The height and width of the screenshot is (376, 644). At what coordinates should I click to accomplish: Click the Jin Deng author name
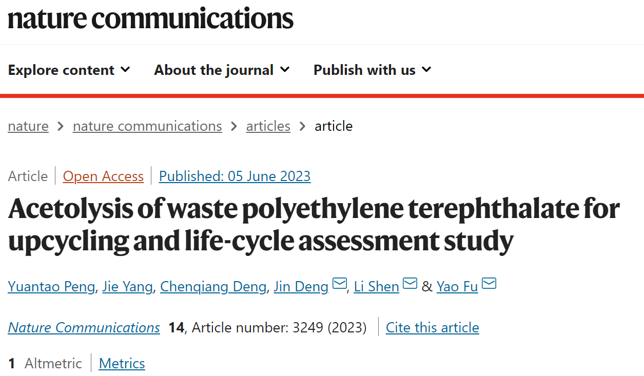pos(301,287)
